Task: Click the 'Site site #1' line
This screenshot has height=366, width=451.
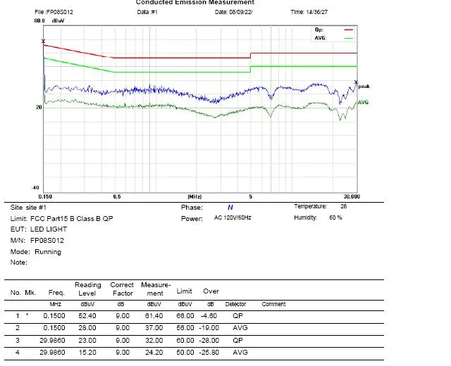Action: click(x=28, y=208)
